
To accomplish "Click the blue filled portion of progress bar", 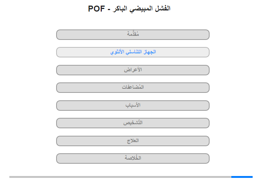I will pos(242,177).
